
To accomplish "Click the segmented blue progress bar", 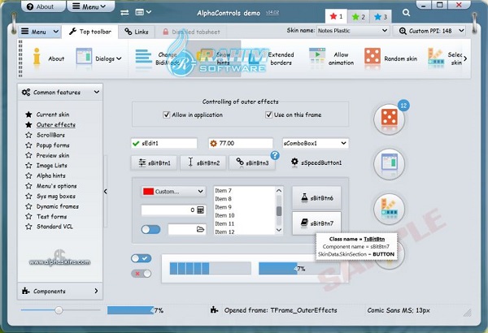I will 211,268.
